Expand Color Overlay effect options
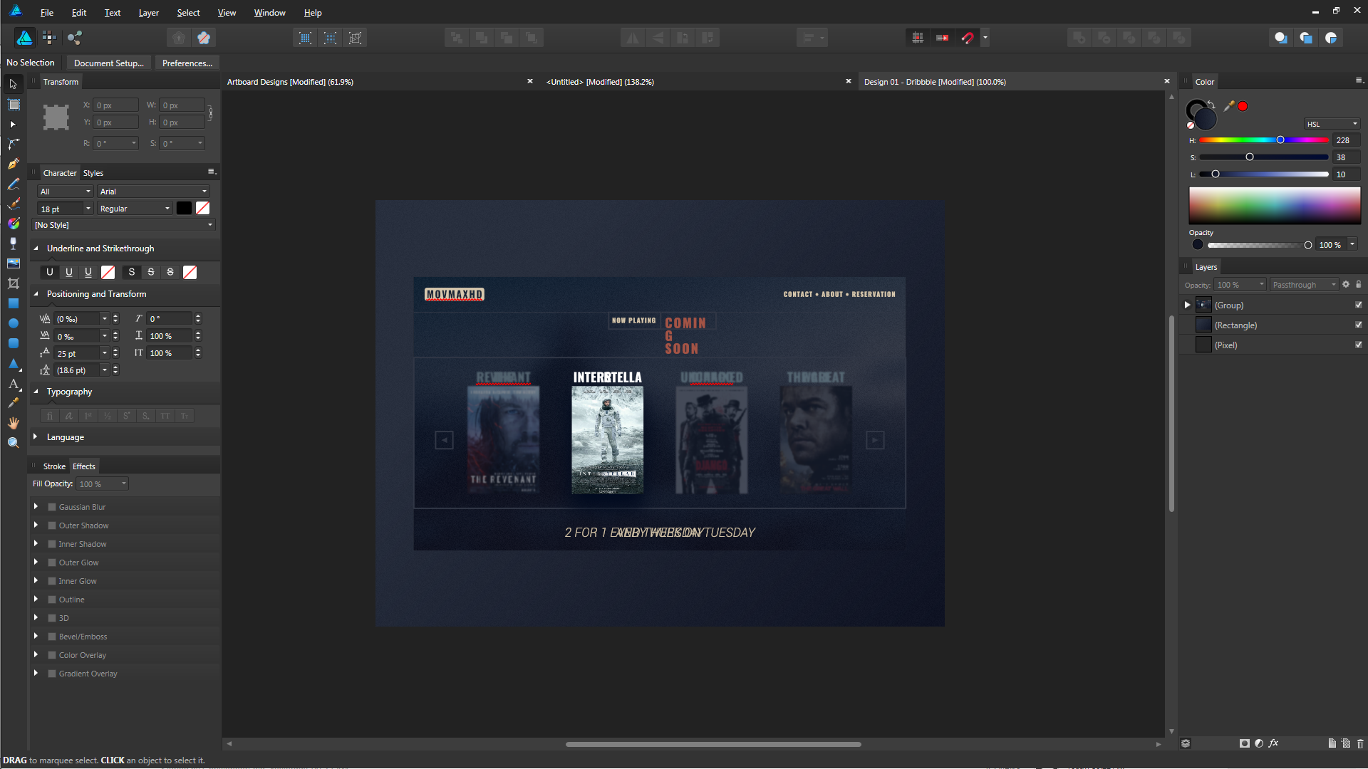 pos(36,654)
